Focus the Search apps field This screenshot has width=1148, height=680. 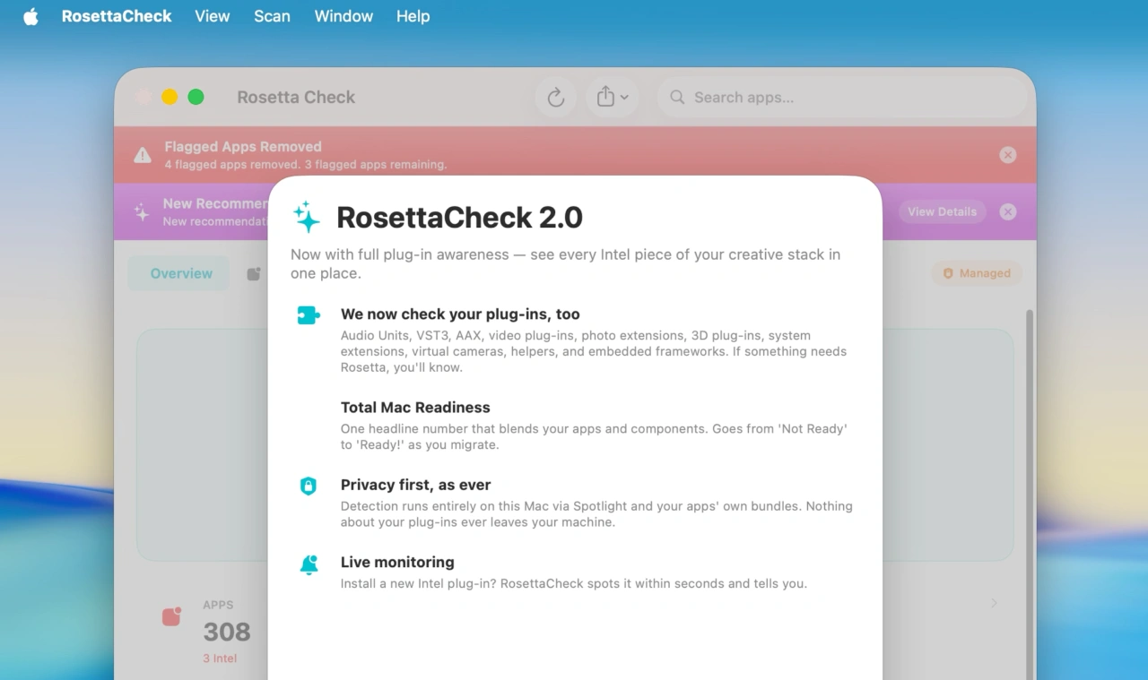coord(841,97)
